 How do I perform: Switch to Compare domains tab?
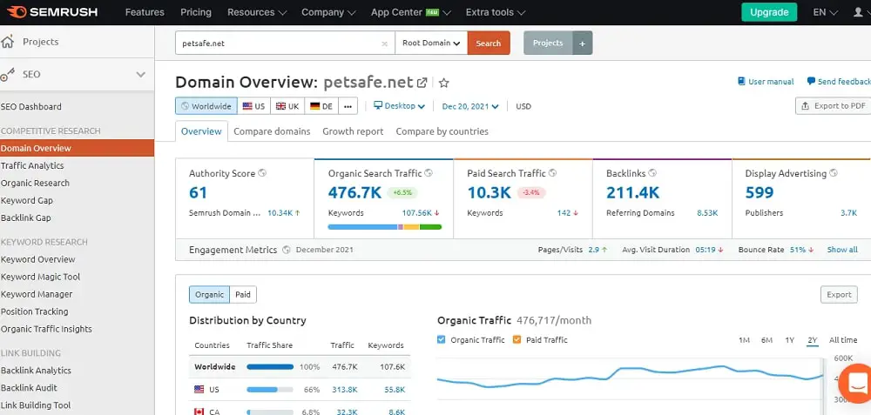point(272,131)
